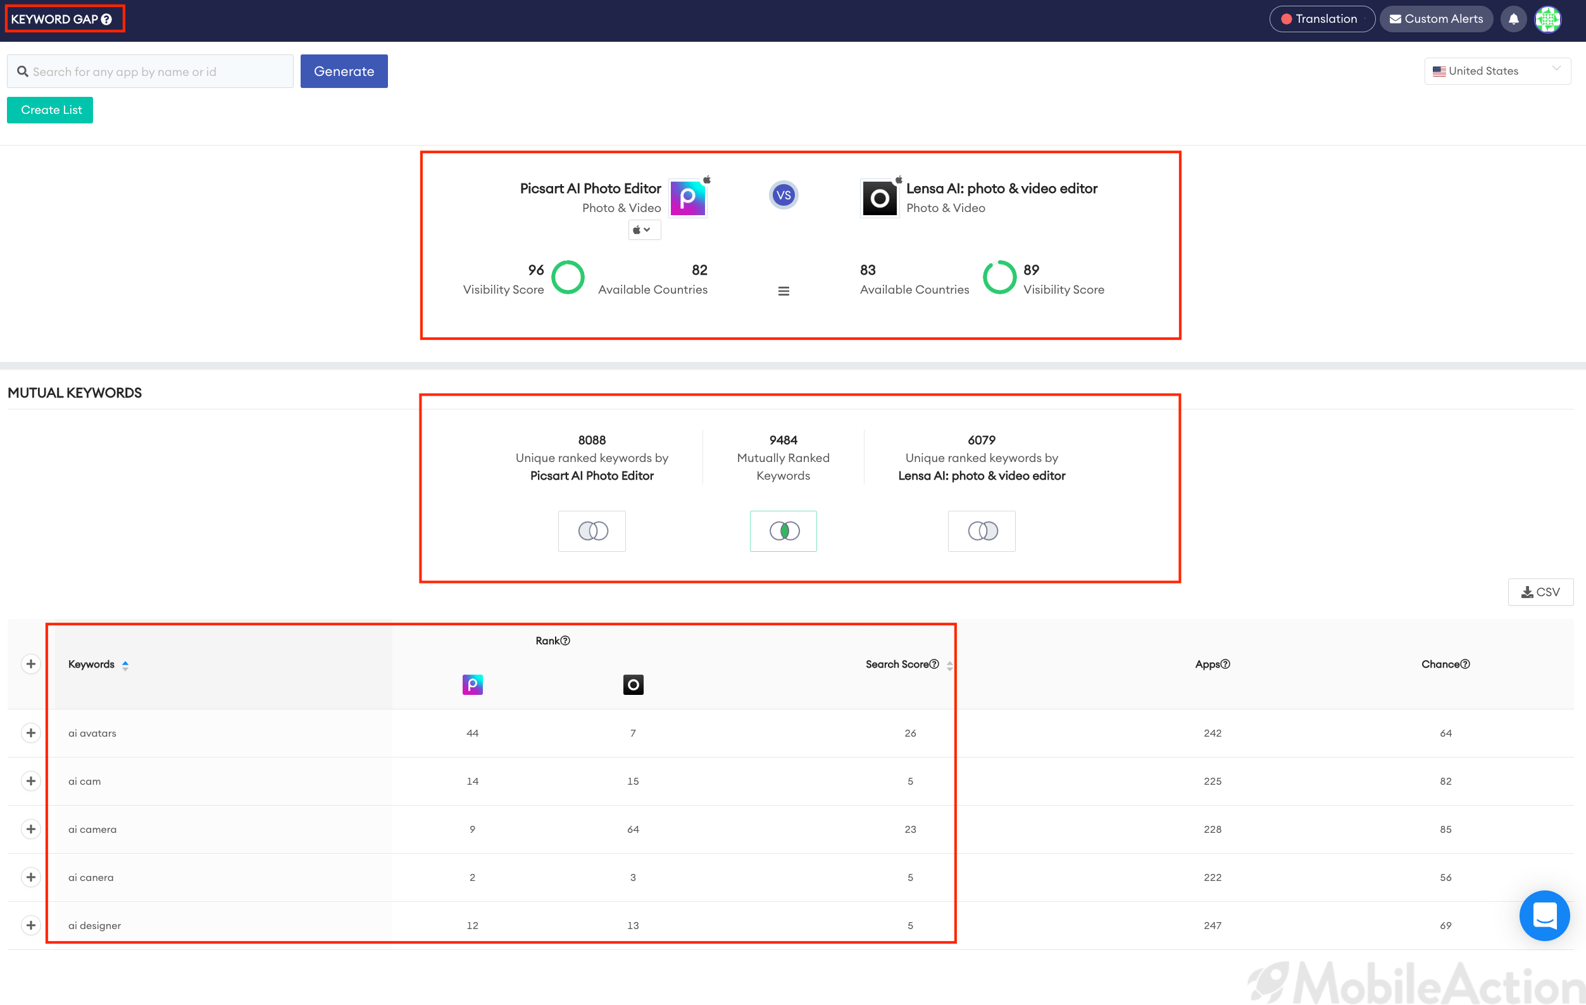
Task: Open the United States country dropdown
Action: (1497, 71)
